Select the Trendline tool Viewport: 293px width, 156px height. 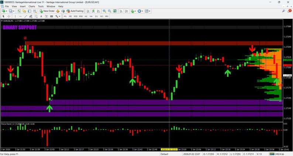coord(25,16)
